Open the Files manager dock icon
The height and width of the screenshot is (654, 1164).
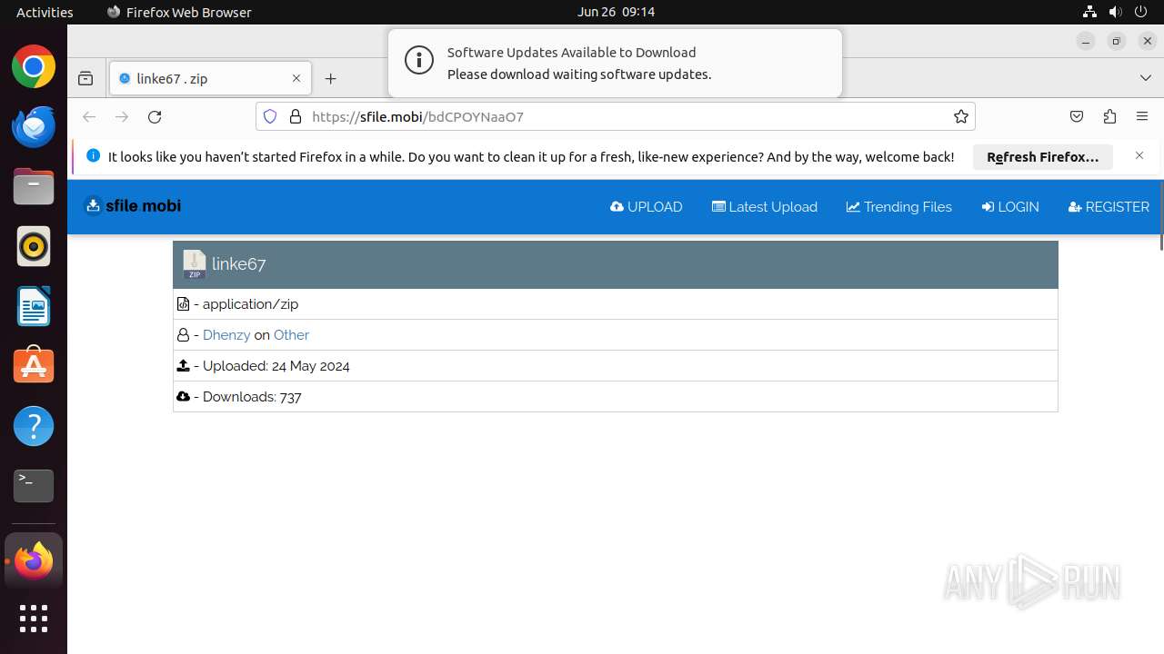click(x=34, y=186)
